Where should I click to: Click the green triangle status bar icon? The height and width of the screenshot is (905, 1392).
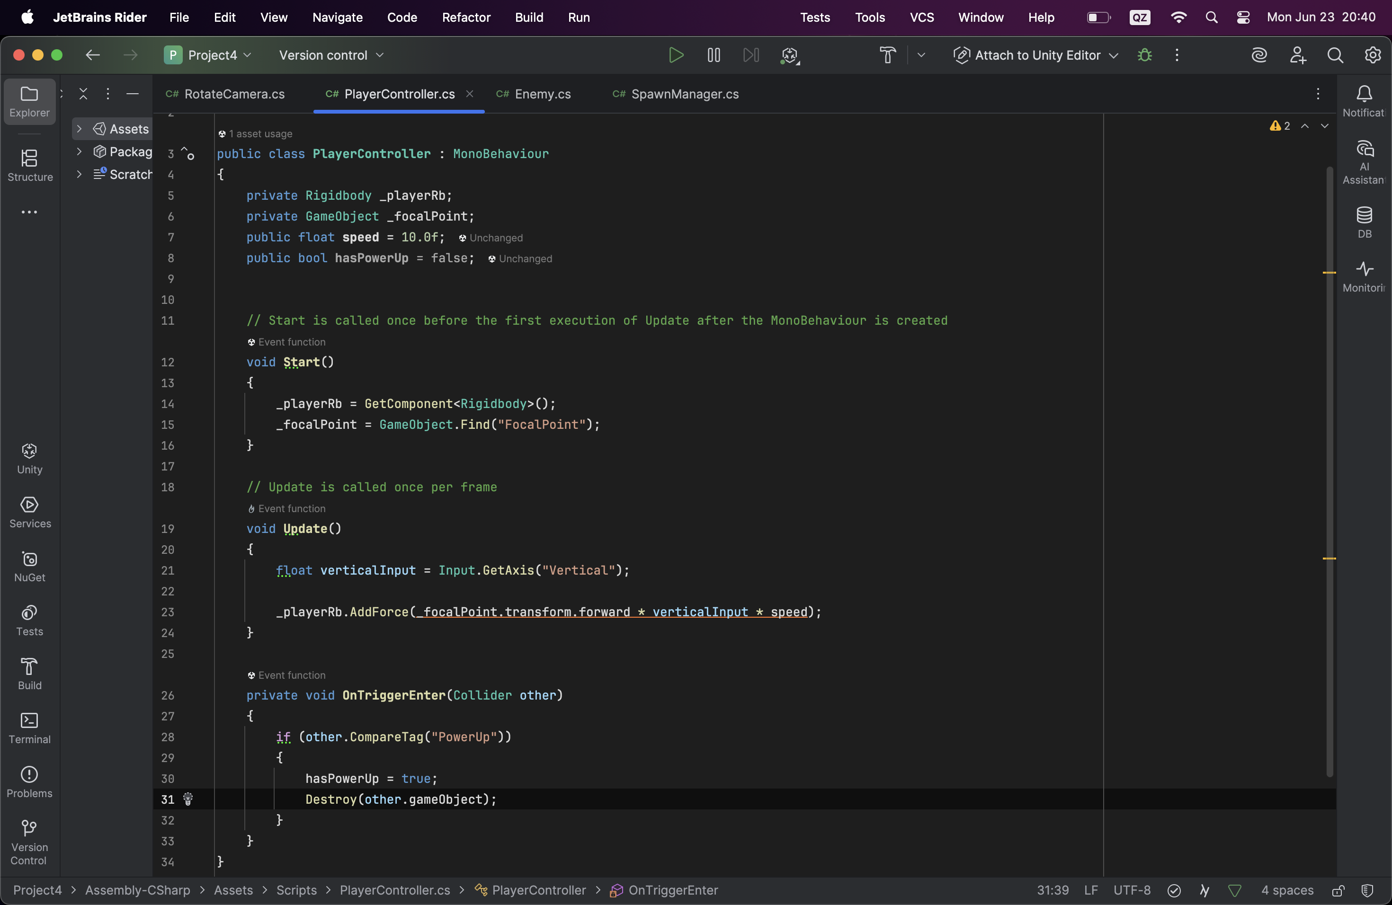(1235, 890)
